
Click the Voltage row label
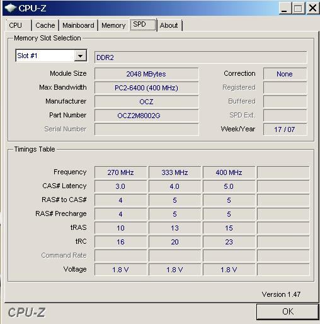click(75, 269)
